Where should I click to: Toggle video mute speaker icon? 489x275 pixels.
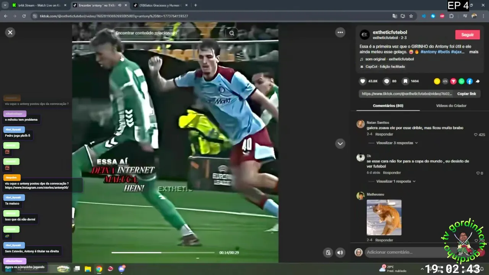(x=340, y=252)
